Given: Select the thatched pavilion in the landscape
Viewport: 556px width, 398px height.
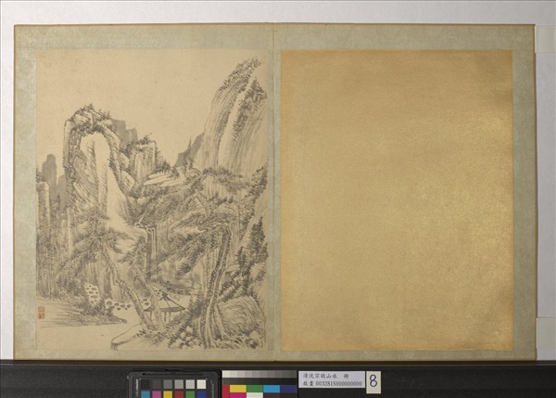Looking at the screenshot, I should pyautogui.click(x=167, y=302).
